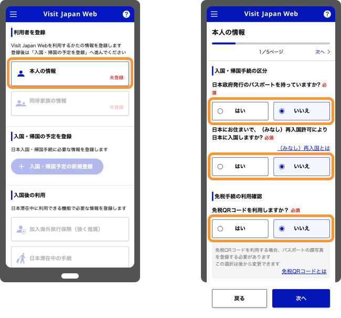This screenshot has height=318, width=341.
Task: Open help icon on left phone screen
Action: (x=126, y=14)
